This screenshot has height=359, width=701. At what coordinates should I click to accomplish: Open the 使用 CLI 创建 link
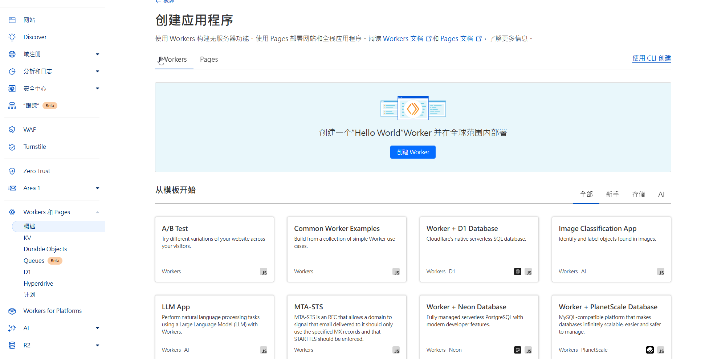[651, 58]
